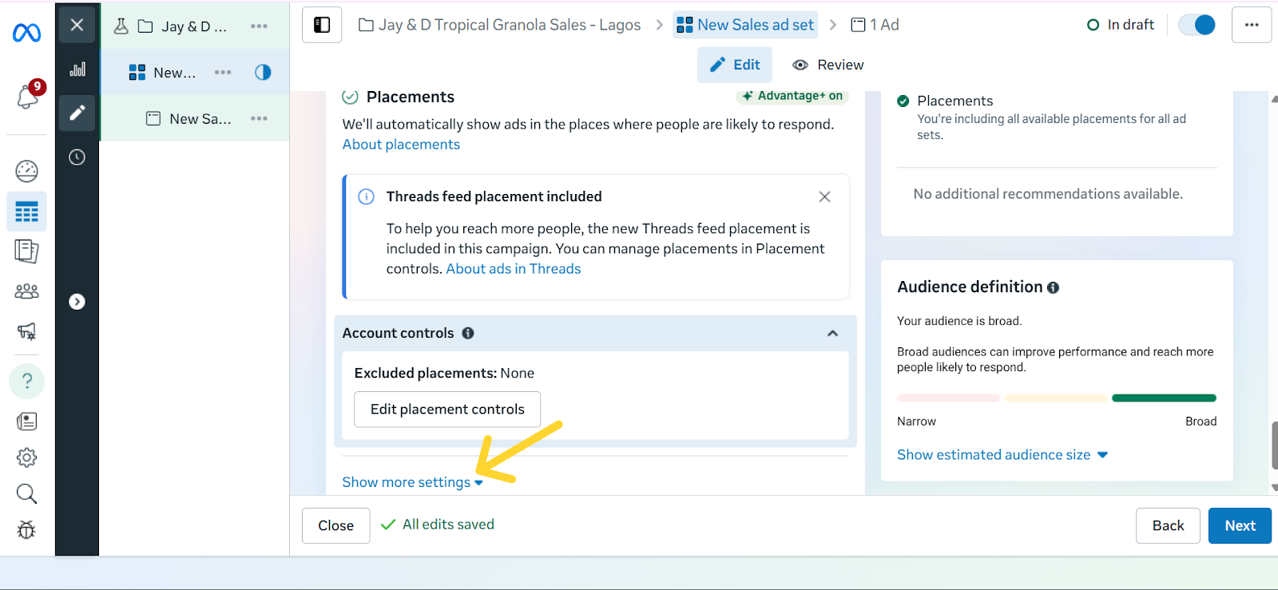Click the clock edit history icon
The height and width of the screenshot is (590, 1278).
coord(77,157)
